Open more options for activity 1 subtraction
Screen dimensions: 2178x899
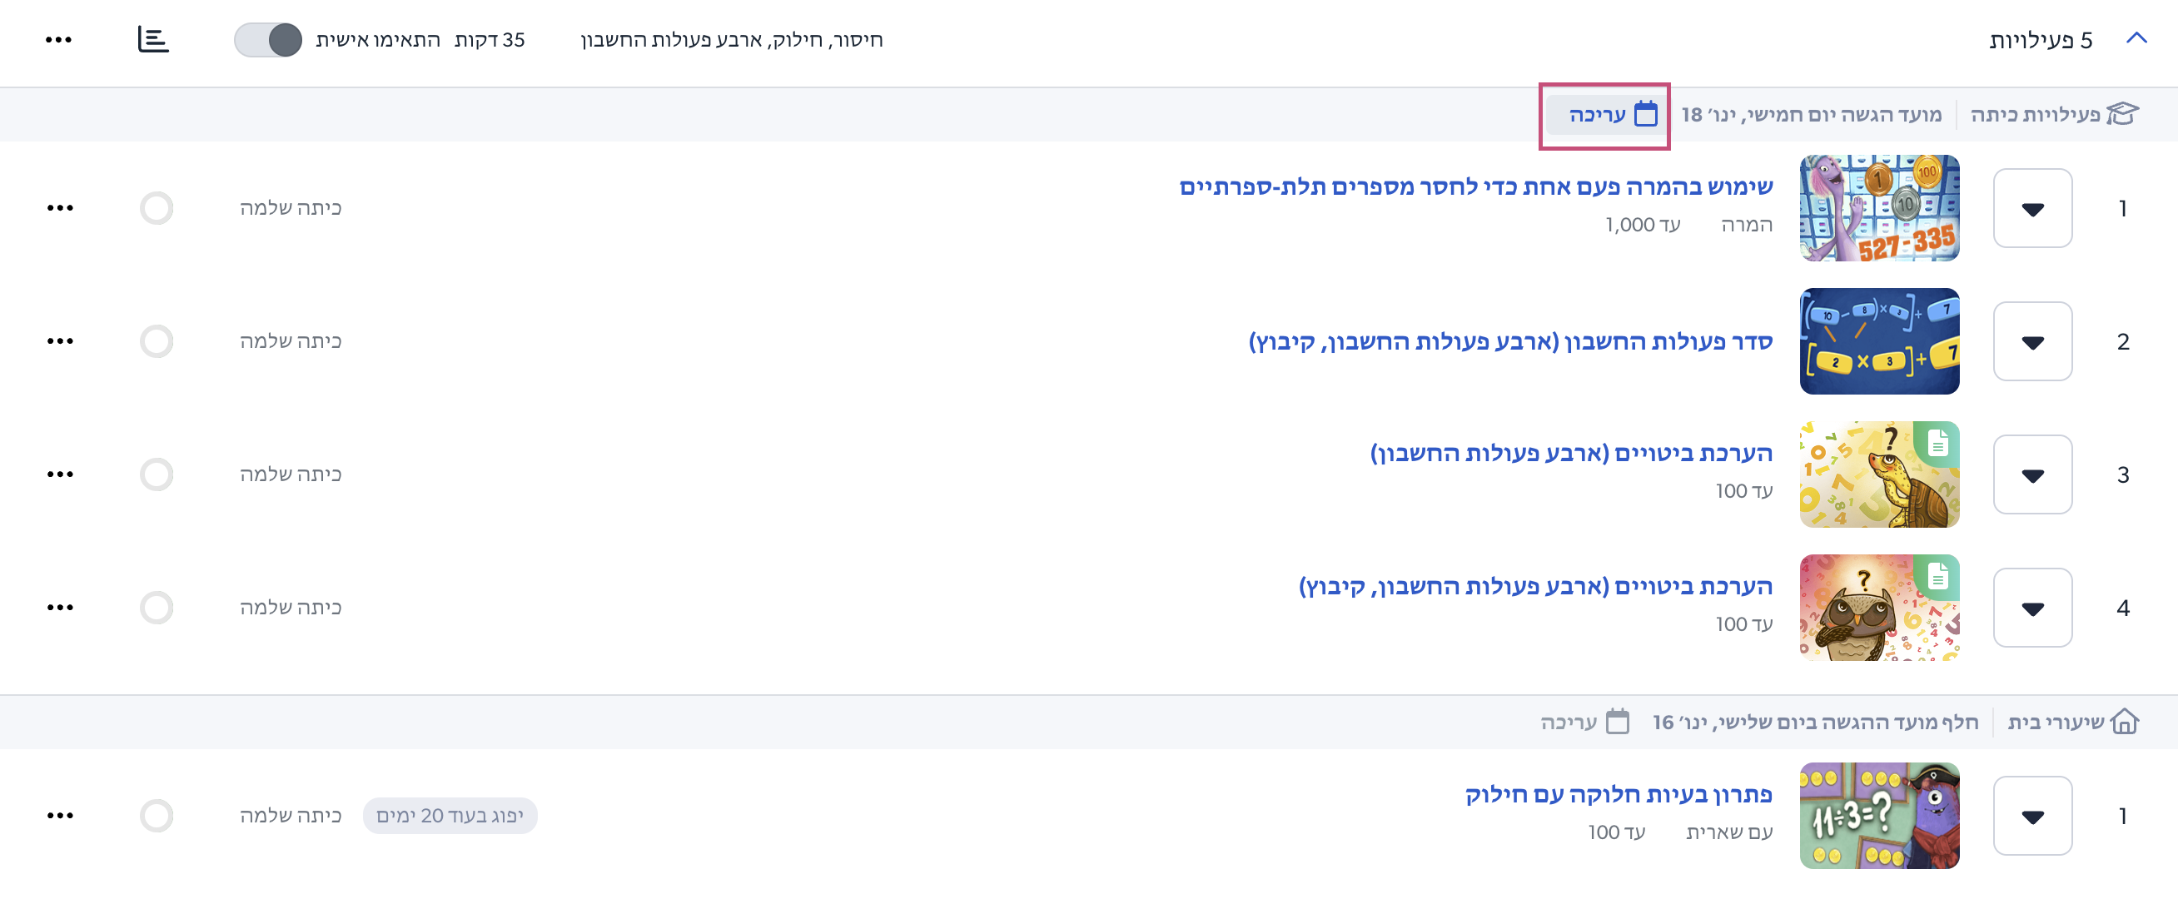[x=60, y=208]
